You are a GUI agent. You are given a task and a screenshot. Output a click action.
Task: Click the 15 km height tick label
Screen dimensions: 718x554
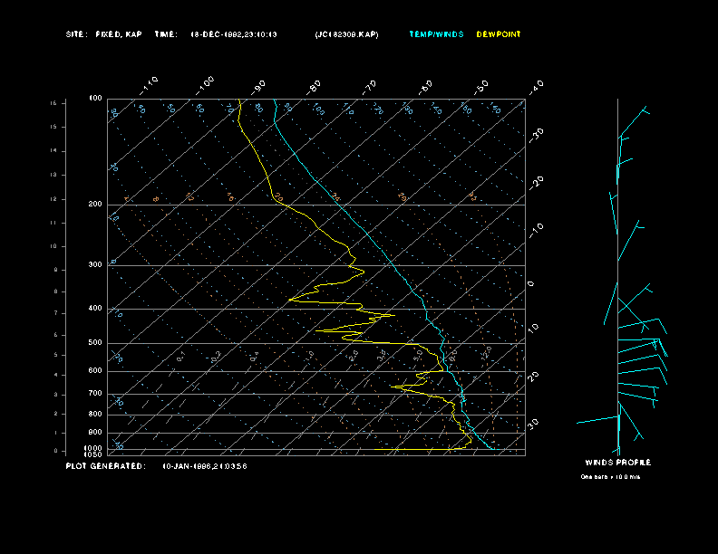coord(53,104)
